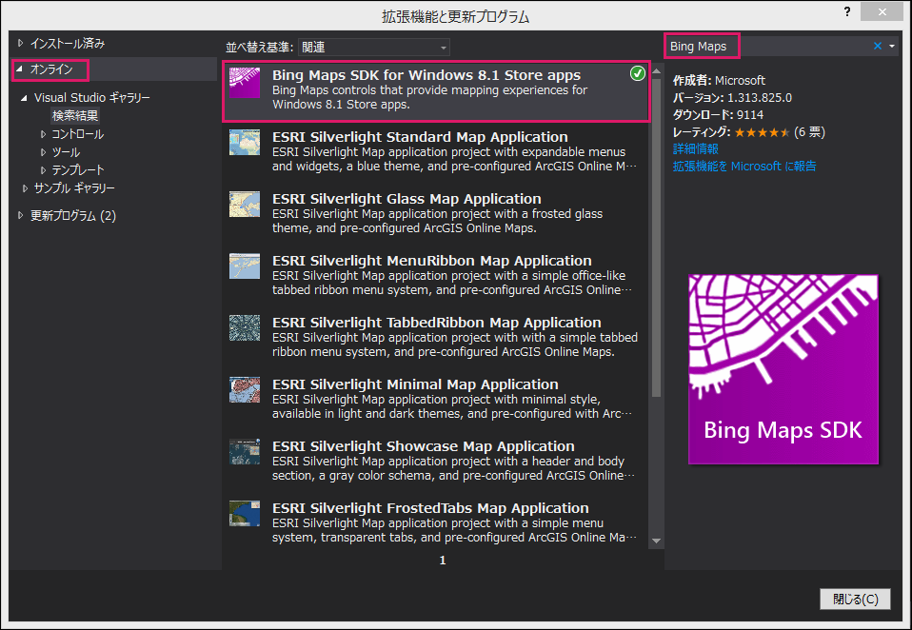The image size is (912, 630).
Task: Collapse the オンライン tree node
Action: coord(19,69)
